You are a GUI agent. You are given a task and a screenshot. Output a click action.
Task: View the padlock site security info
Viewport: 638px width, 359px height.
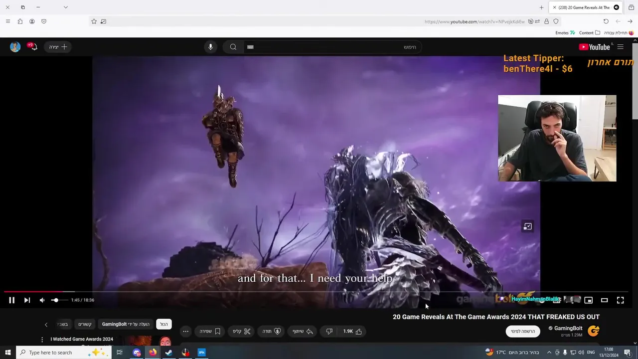[547, 21]
